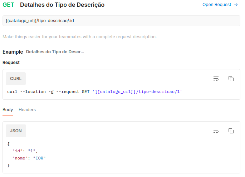The width and height of the screenshot is (245, 177).
Task: Toggle word wrap in JSON response block
Action: tap(216, 131)
